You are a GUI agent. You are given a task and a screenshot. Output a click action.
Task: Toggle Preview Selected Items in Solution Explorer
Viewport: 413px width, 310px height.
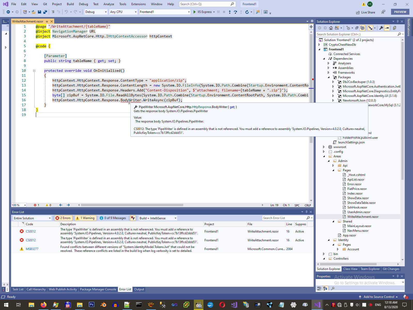[x=387, y=28]
